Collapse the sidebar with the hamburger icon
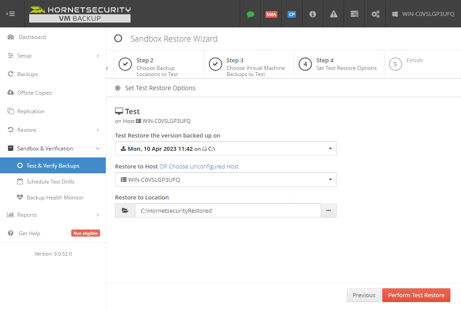Viewport: 461px width, 310px height. coord(11,13)
